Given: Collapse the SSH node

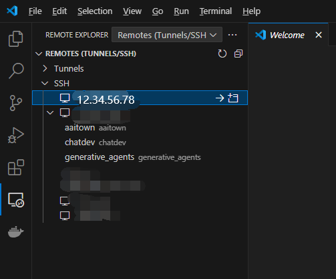Looking at the screenshot, I should [45, 84].
